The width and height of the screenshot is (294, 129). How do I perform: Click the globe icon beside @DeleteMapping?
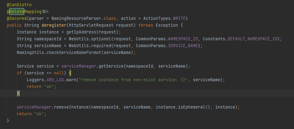[x=44, y=11]
